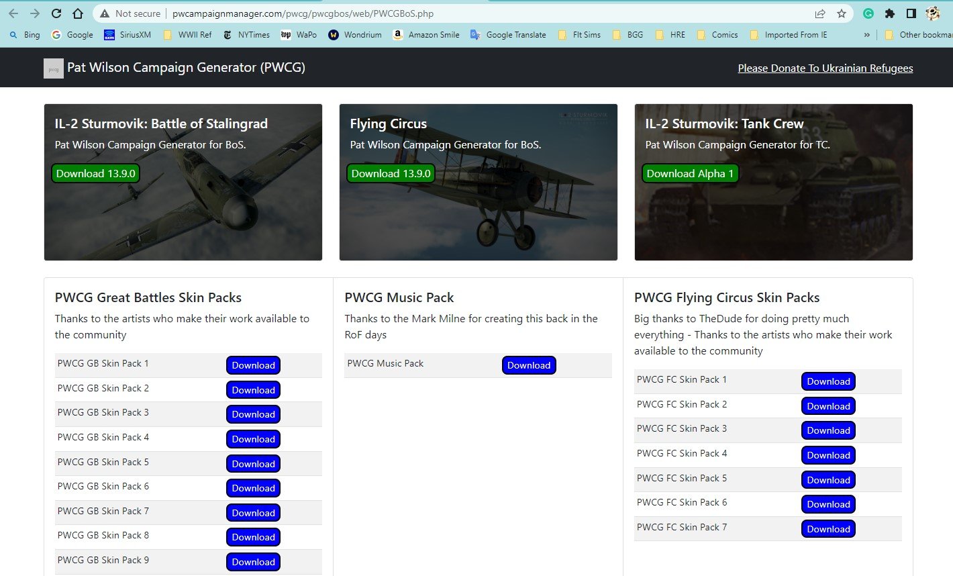Open the Wondrium bookmark

tap(355, 35)
